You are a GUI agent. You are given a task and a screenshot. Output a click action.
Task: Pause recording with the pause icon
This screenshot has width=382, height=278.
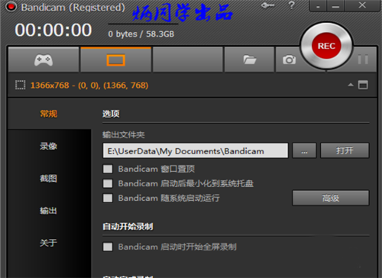click(x=363, y=60)
